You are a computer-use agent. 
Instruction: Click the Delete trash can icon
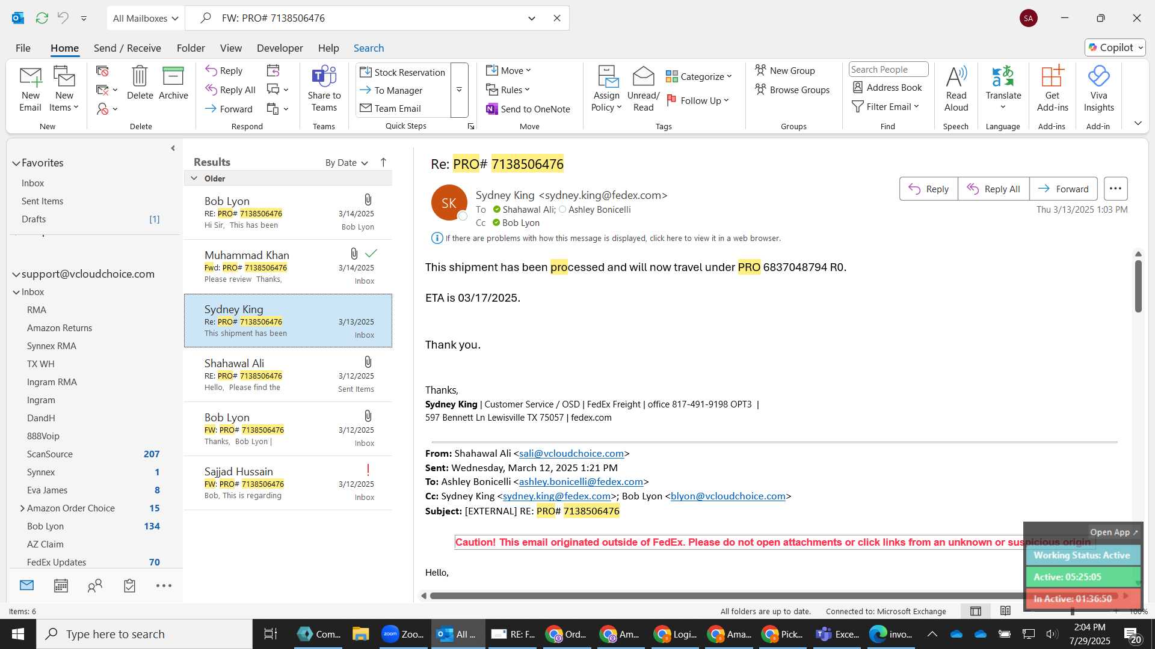tap(140, 82)
